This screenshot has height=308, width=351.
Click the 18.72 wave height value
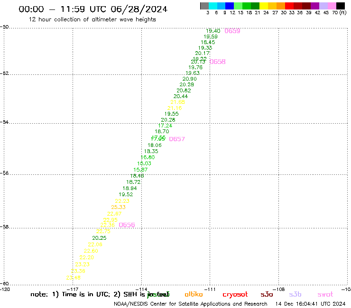coord(133,182)
